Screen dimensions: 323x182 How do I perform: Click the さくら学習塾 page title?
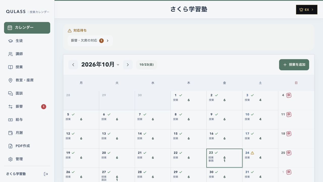pyautogui.click(x=189, y=9)
